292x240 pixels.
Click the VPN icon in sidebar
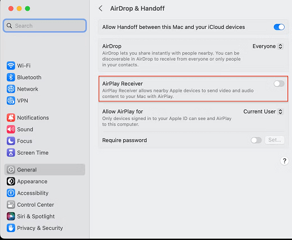(11, 101)
